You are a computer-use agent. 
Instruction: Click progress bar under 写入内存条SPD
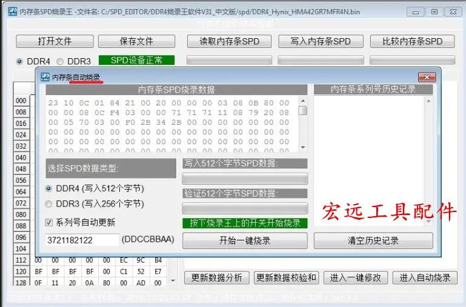click(321, 60)
